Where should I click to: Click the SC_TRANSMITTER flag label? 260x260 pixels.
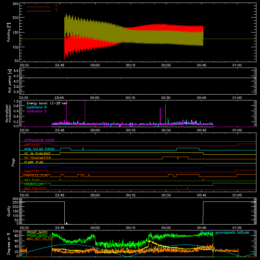pos(38,158)
